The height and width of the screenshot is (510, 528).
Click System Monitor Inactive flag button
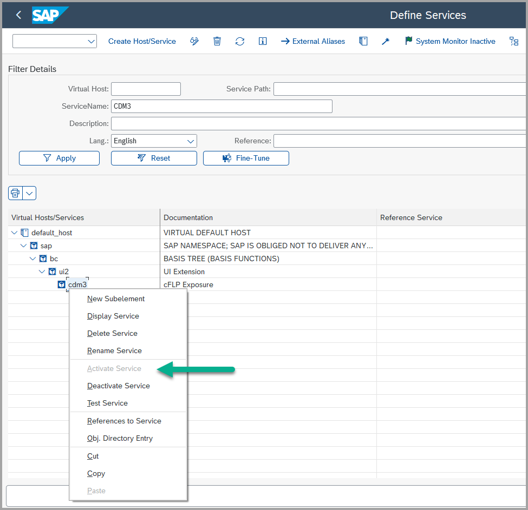click(450, 41)
